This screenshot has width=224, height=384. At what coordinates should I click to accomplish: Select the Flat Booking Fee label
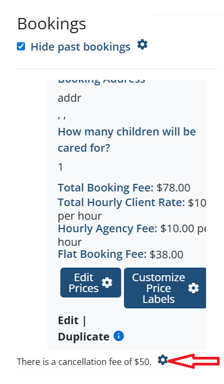point(102,254)
